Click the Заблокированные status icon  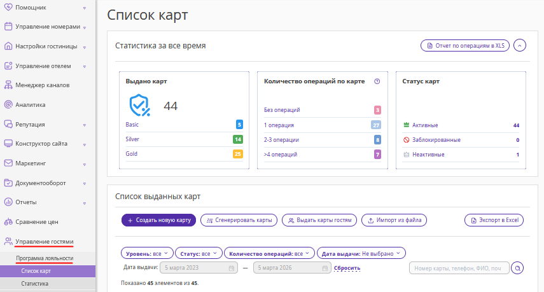(407, 140)
